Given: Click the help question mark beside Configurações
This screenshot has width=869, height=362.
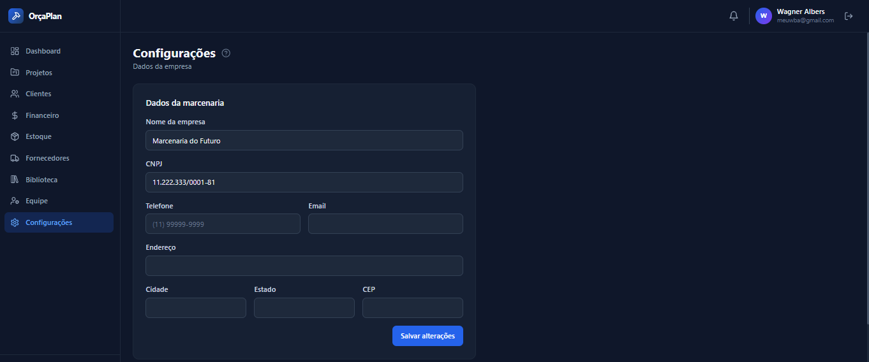Looking at the screenshot, I should click(x=226, y=53).
